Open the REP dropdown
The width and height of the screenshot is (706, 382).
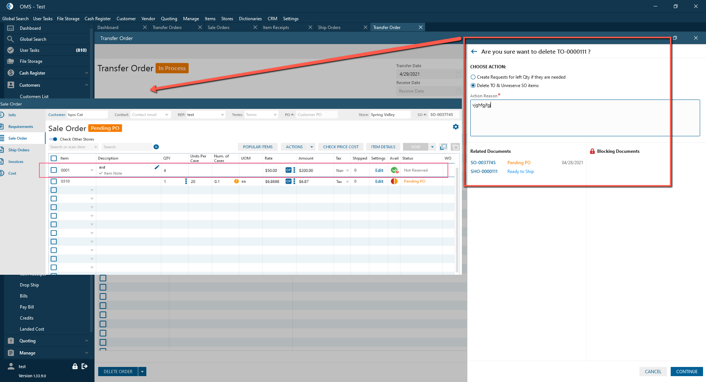point(222,115)
